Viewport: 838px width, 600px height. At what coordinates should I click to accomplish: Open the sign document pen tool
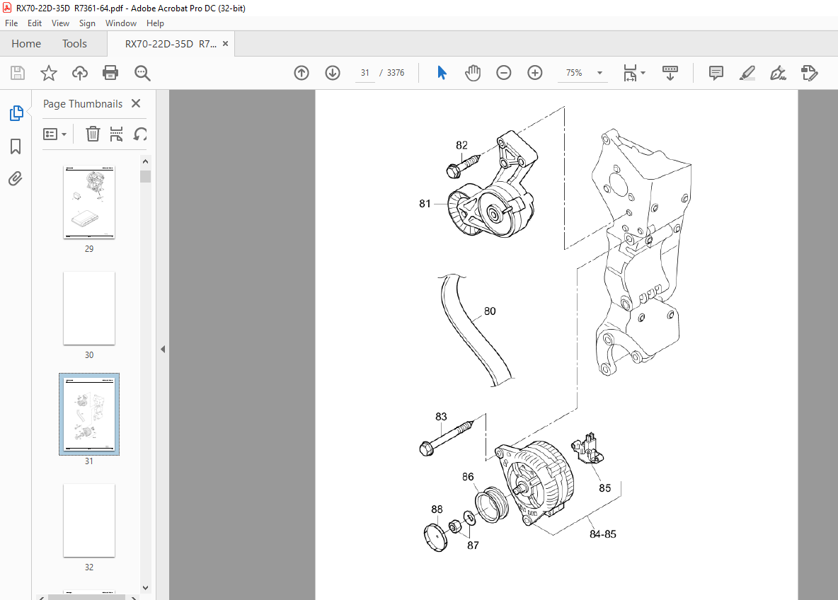(x=778, y=73)
